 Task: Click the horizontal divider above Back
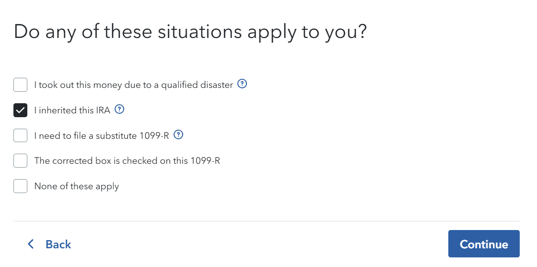pos(267,221)
